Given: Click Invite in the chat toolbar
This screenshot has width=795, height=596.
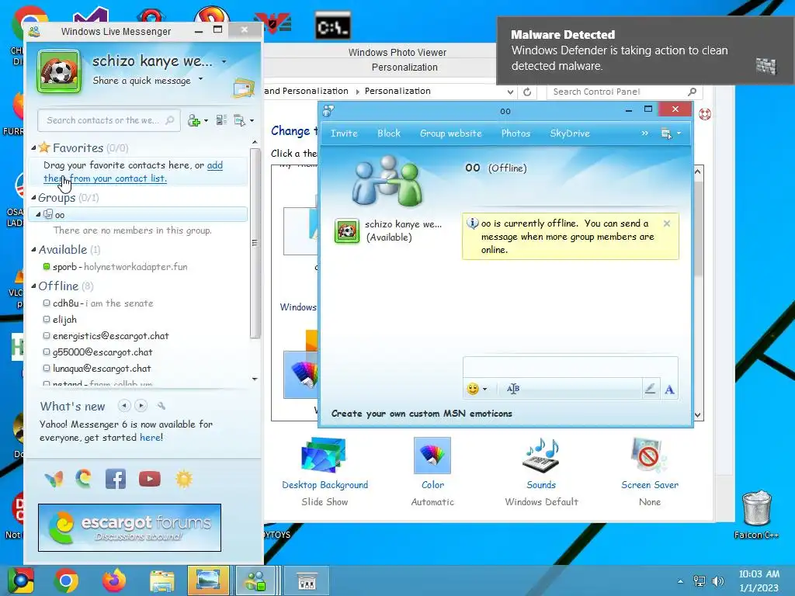Looking at the screenshot, I should point(344,133).
